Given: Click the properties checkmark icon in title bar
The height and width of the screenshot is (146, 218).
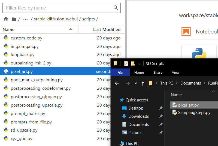Looking at the screenshot, I should coord(126,64).
